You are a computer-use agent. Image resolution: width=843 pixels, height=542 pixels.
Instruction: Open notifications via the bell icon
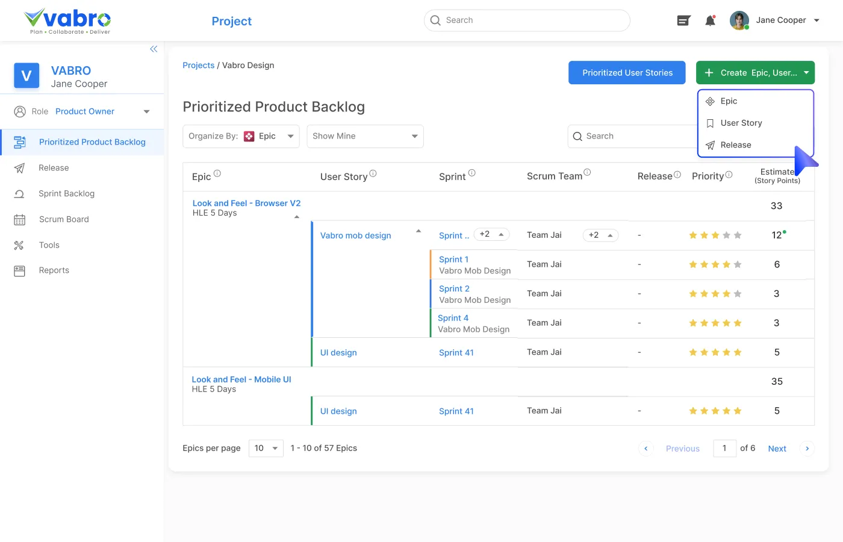[x=710, y=20]
